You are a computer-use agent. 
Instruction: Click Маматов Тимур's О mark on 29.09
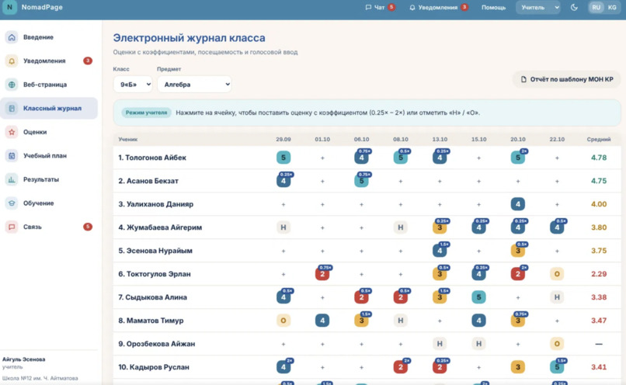[283, 321]
